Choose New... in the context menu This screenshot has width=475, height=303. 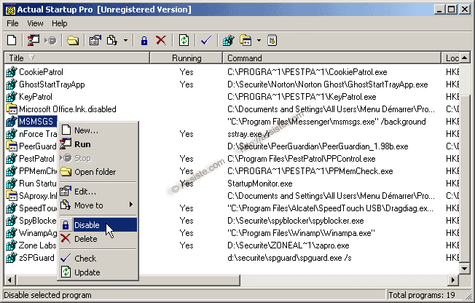(x=98, y=130)
